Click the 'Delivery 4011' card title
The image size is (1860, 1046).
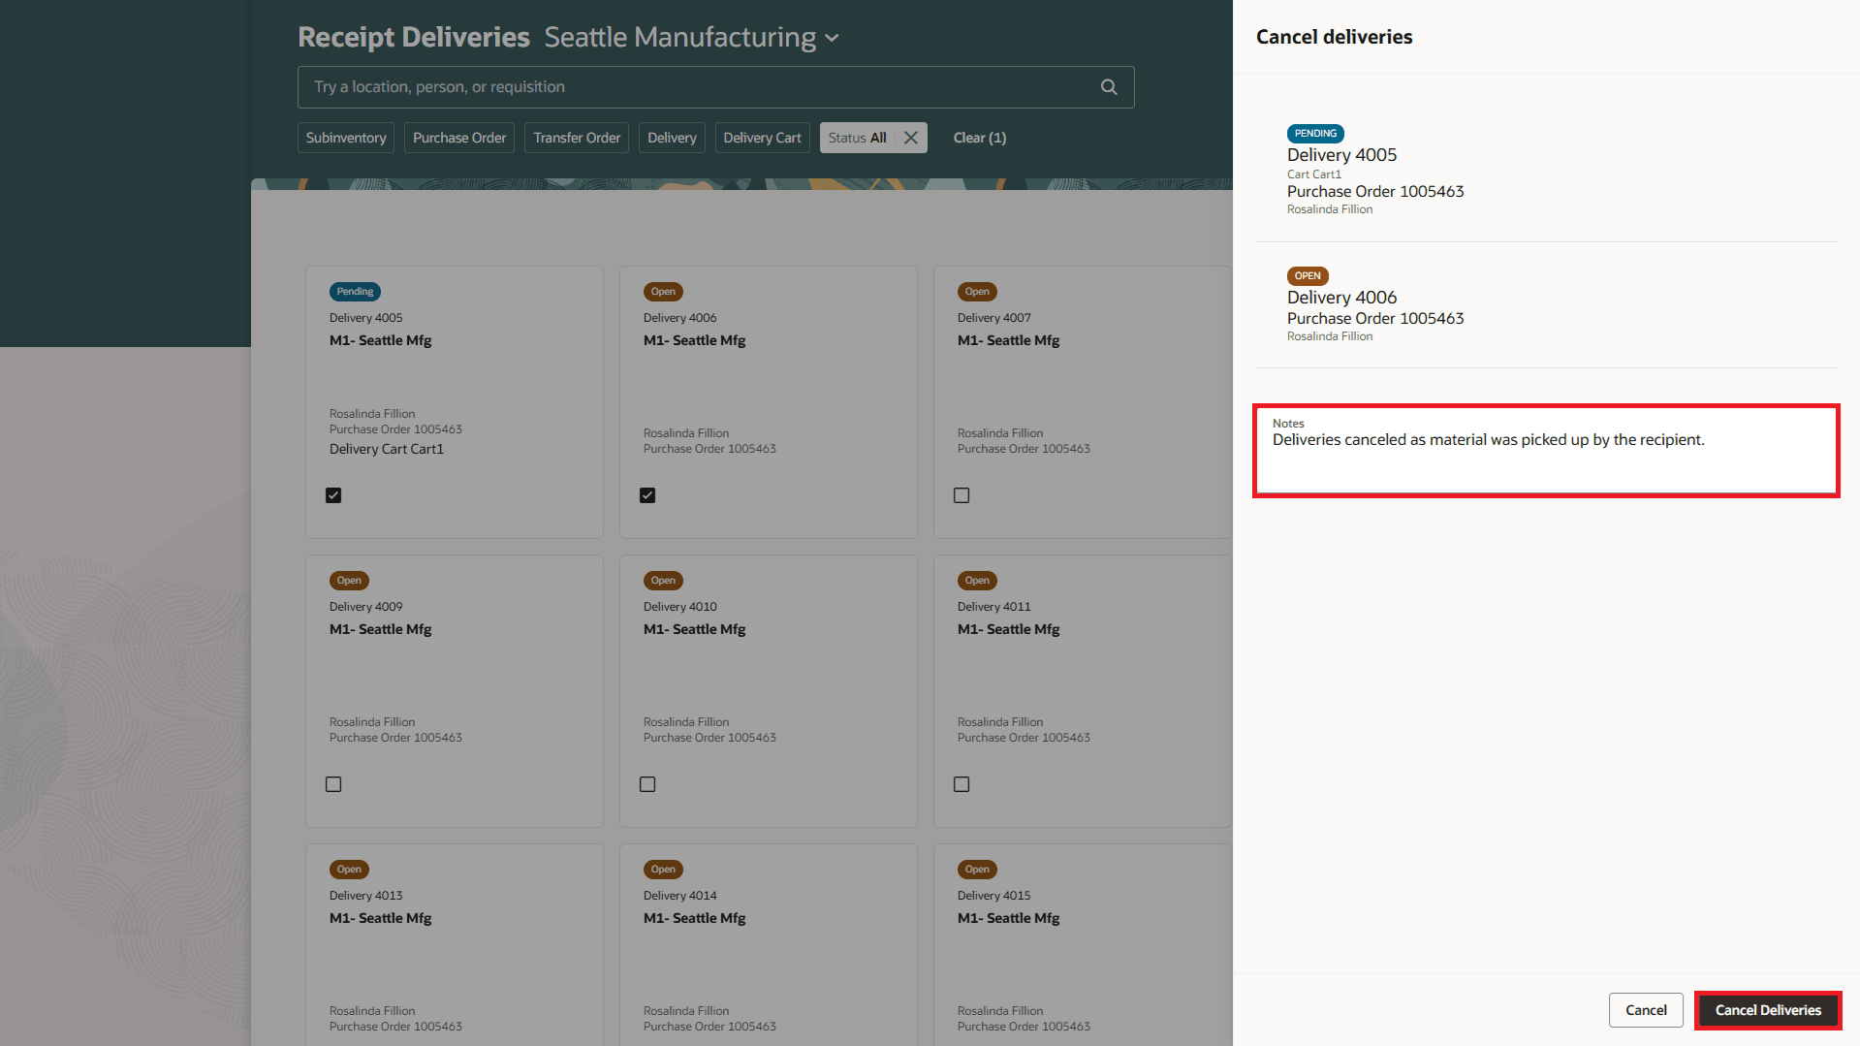(994, 607)
